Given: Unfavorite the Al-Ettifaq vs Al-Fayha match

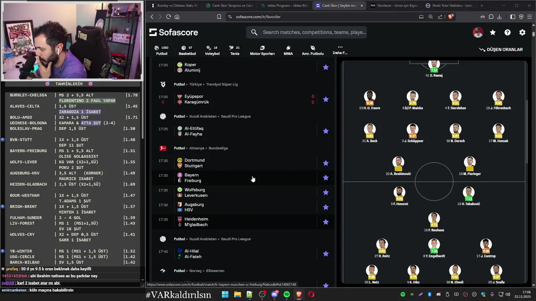Looking at the screenshot, I should (x=326, y=131).
